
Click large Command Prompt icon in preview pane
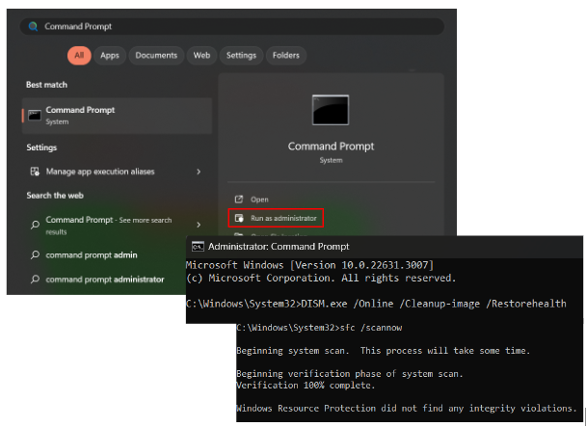331,110
